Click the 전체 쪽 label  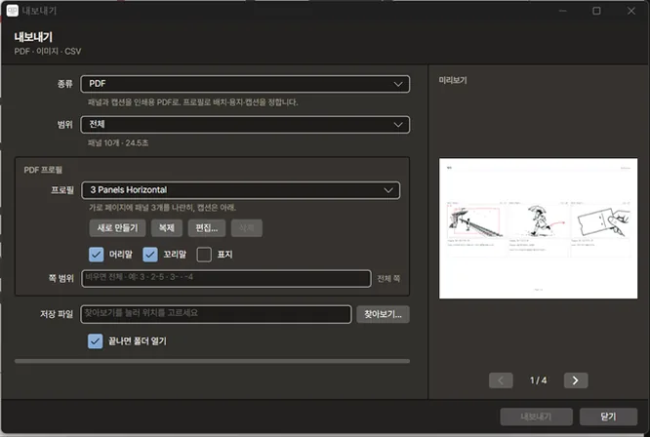388,279
